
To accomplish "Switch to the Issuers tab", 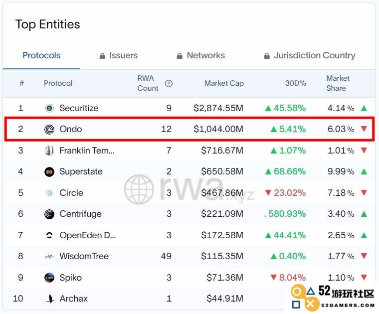I will click(x=119, y=55).
